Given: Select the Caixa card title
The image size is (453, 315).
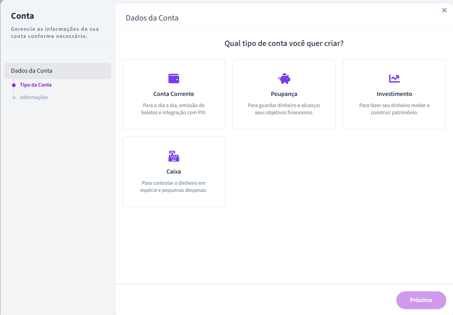Looking at the screenshot, I should pos(174,171).
